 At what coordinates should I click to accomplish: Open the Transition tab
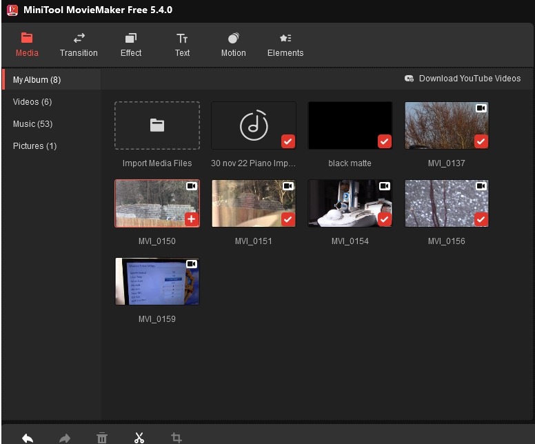coord(79,45)
